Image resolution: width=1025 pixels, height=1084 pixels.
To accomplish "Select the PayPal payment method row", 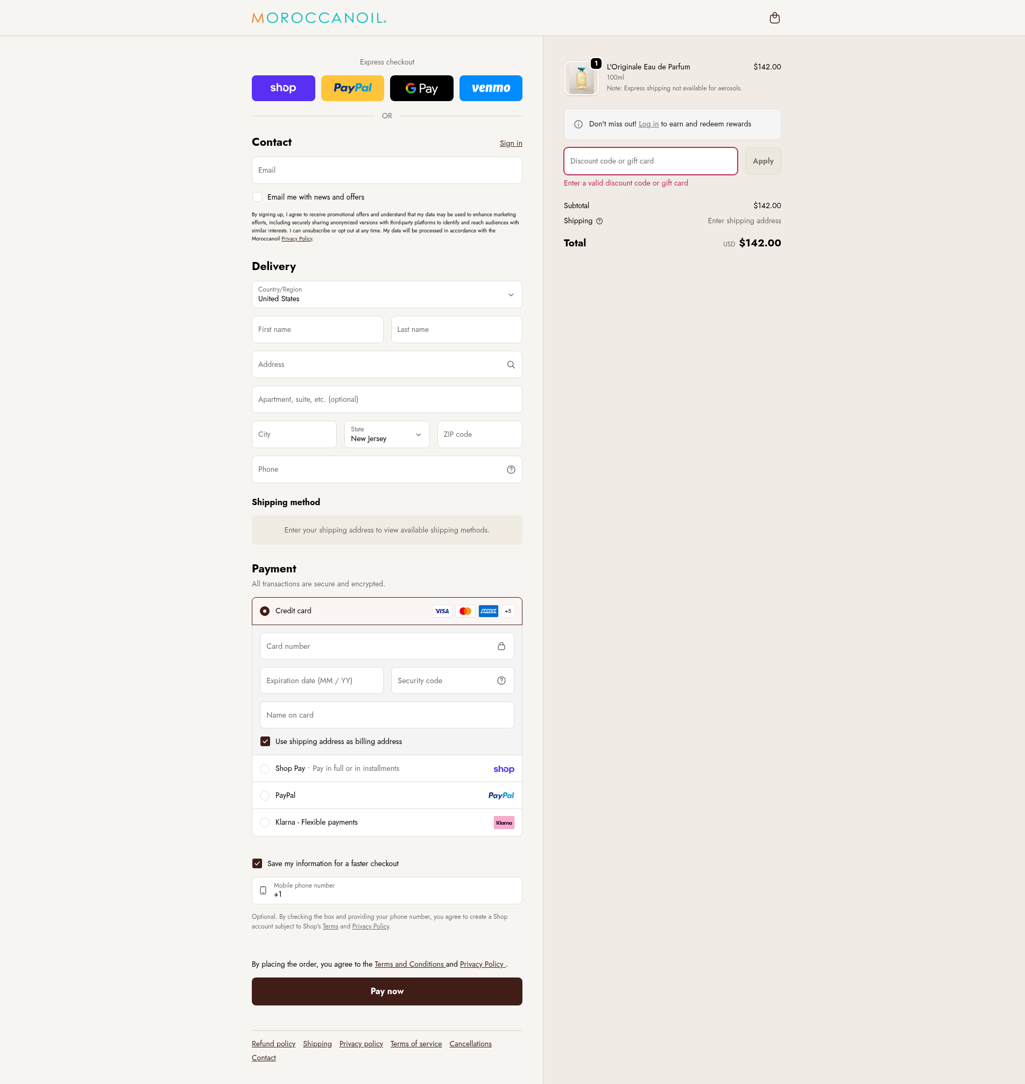I will (265, 796).
